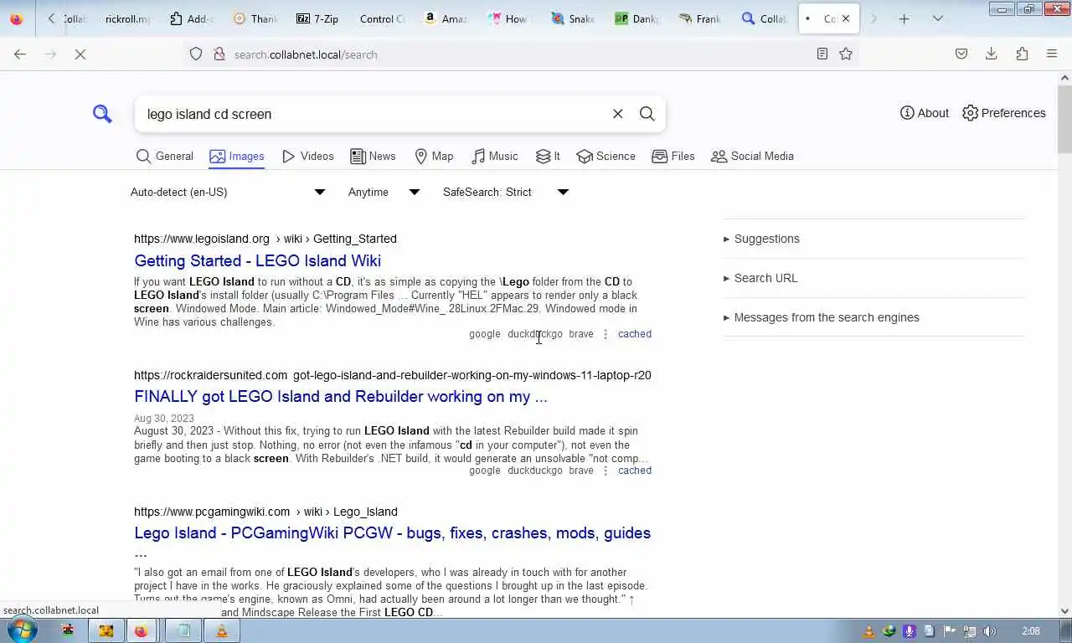The width and height of the screenshot is (1072, 643).
Task: Toggle reader view icon in address bar
Action: tap(822, 54)
